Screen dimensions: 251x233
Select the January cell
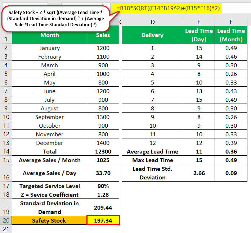pyautogui.click(x=49, y=48)
